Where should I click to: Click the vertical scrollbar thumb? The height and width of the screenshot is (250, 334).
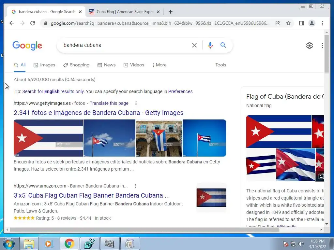click(326, 54)
